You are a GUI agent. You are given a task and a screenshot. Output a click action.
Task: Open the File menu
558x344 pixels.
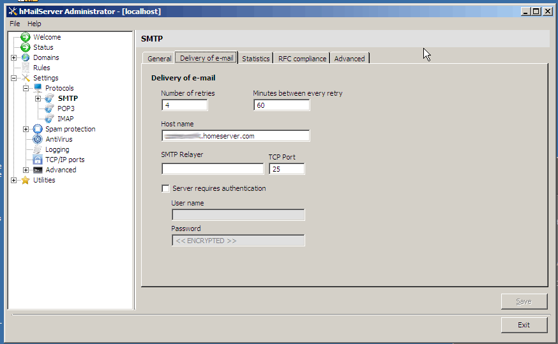coord(15,24)
